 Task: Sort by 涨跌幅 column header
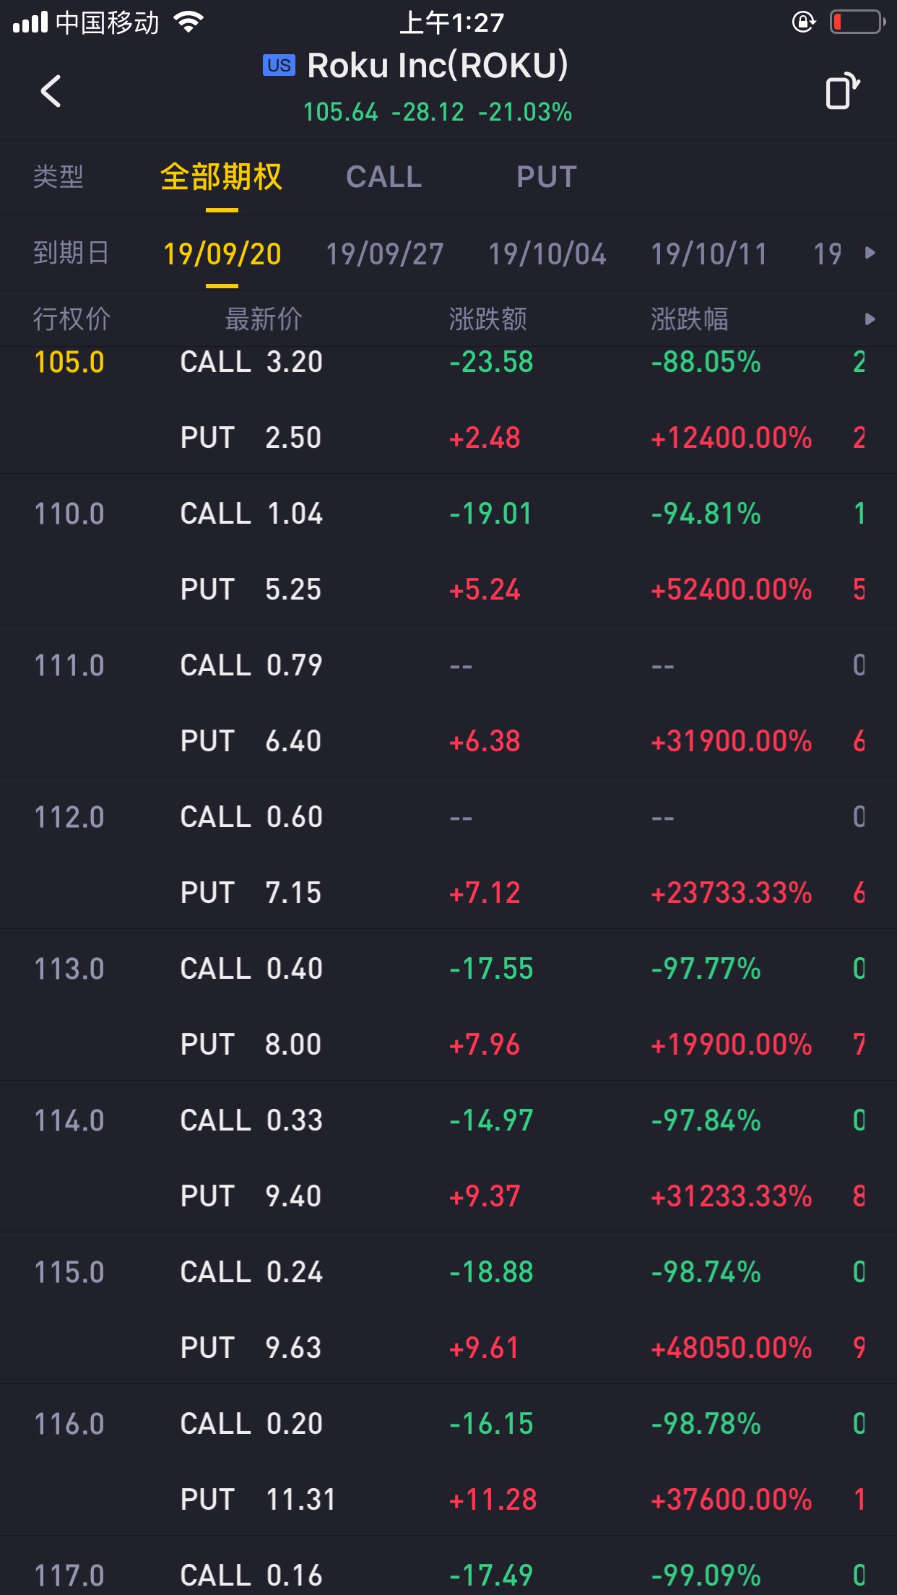689,319
